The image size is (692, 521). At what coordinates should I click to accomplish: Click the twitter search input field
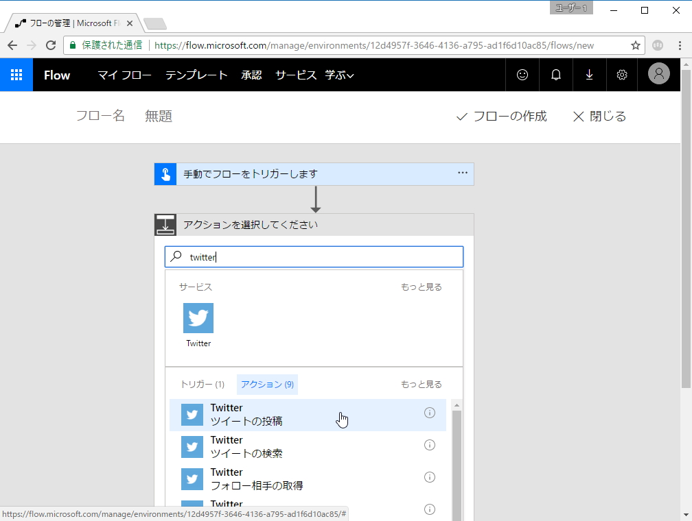(309, 256)
